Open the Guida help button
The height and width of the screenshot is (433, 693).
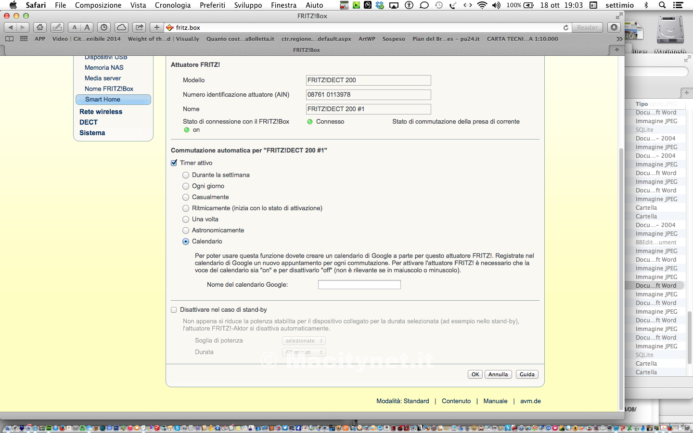(527, 374)
